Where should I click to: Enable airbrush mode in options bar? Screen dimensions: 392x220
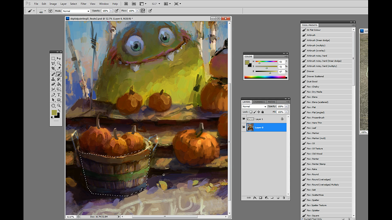click(x=143, y=11)
